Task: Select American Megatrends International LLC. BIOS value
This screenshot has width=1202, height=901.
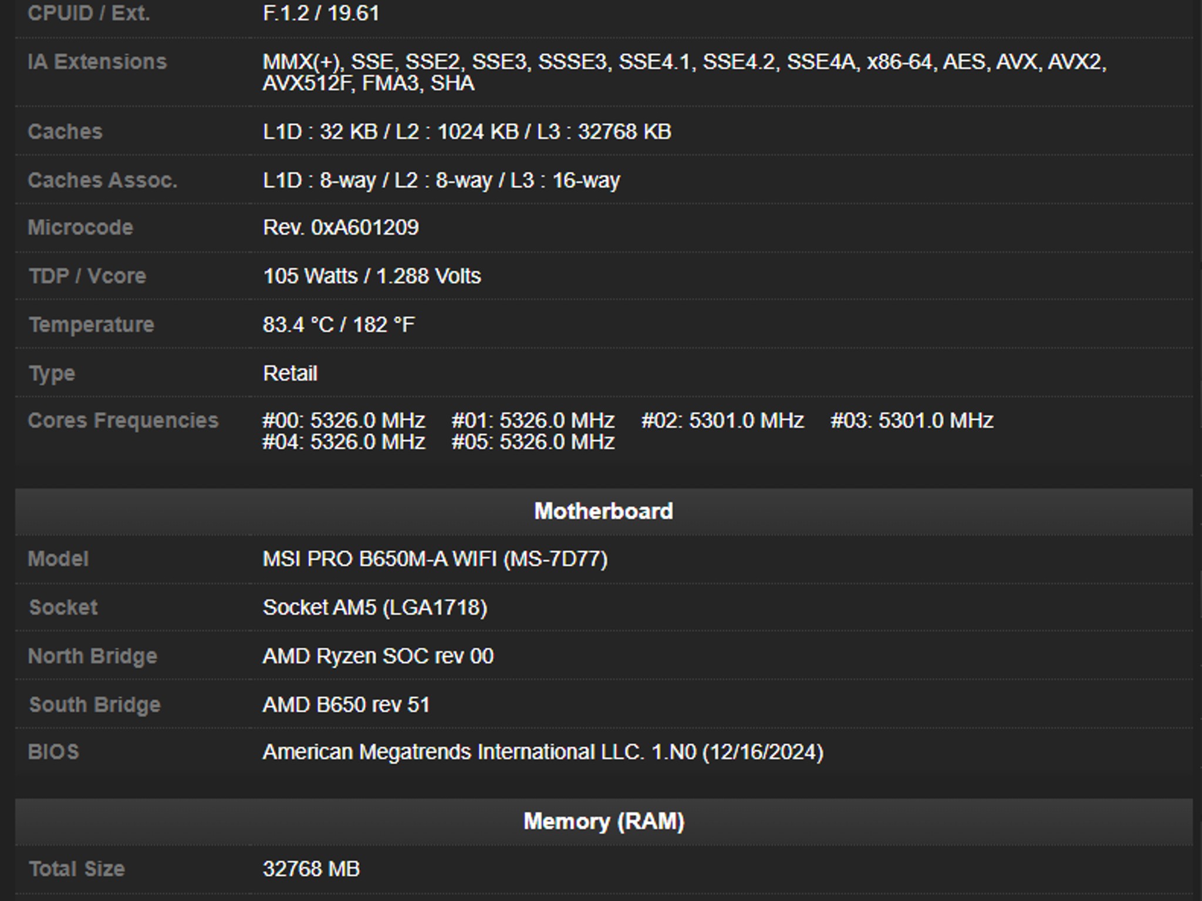Action: tap(543, 752)
